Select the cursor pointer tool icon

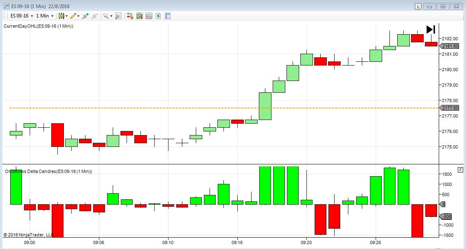tap(106, 16)
